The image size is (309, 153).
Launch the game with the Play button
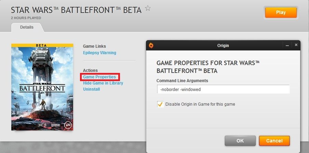281,12
